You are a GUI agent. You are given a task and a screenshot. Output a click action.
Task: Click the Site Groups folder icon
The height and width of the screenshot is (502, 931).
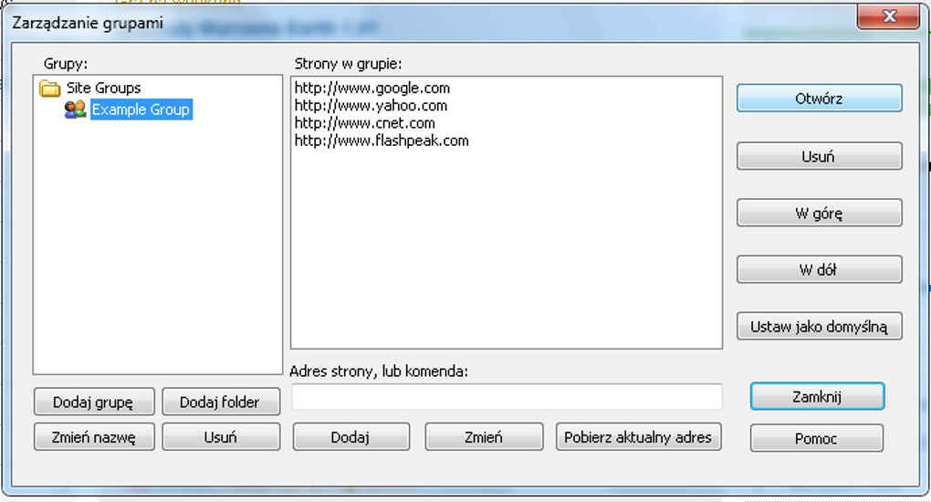[x=50, y=89]
